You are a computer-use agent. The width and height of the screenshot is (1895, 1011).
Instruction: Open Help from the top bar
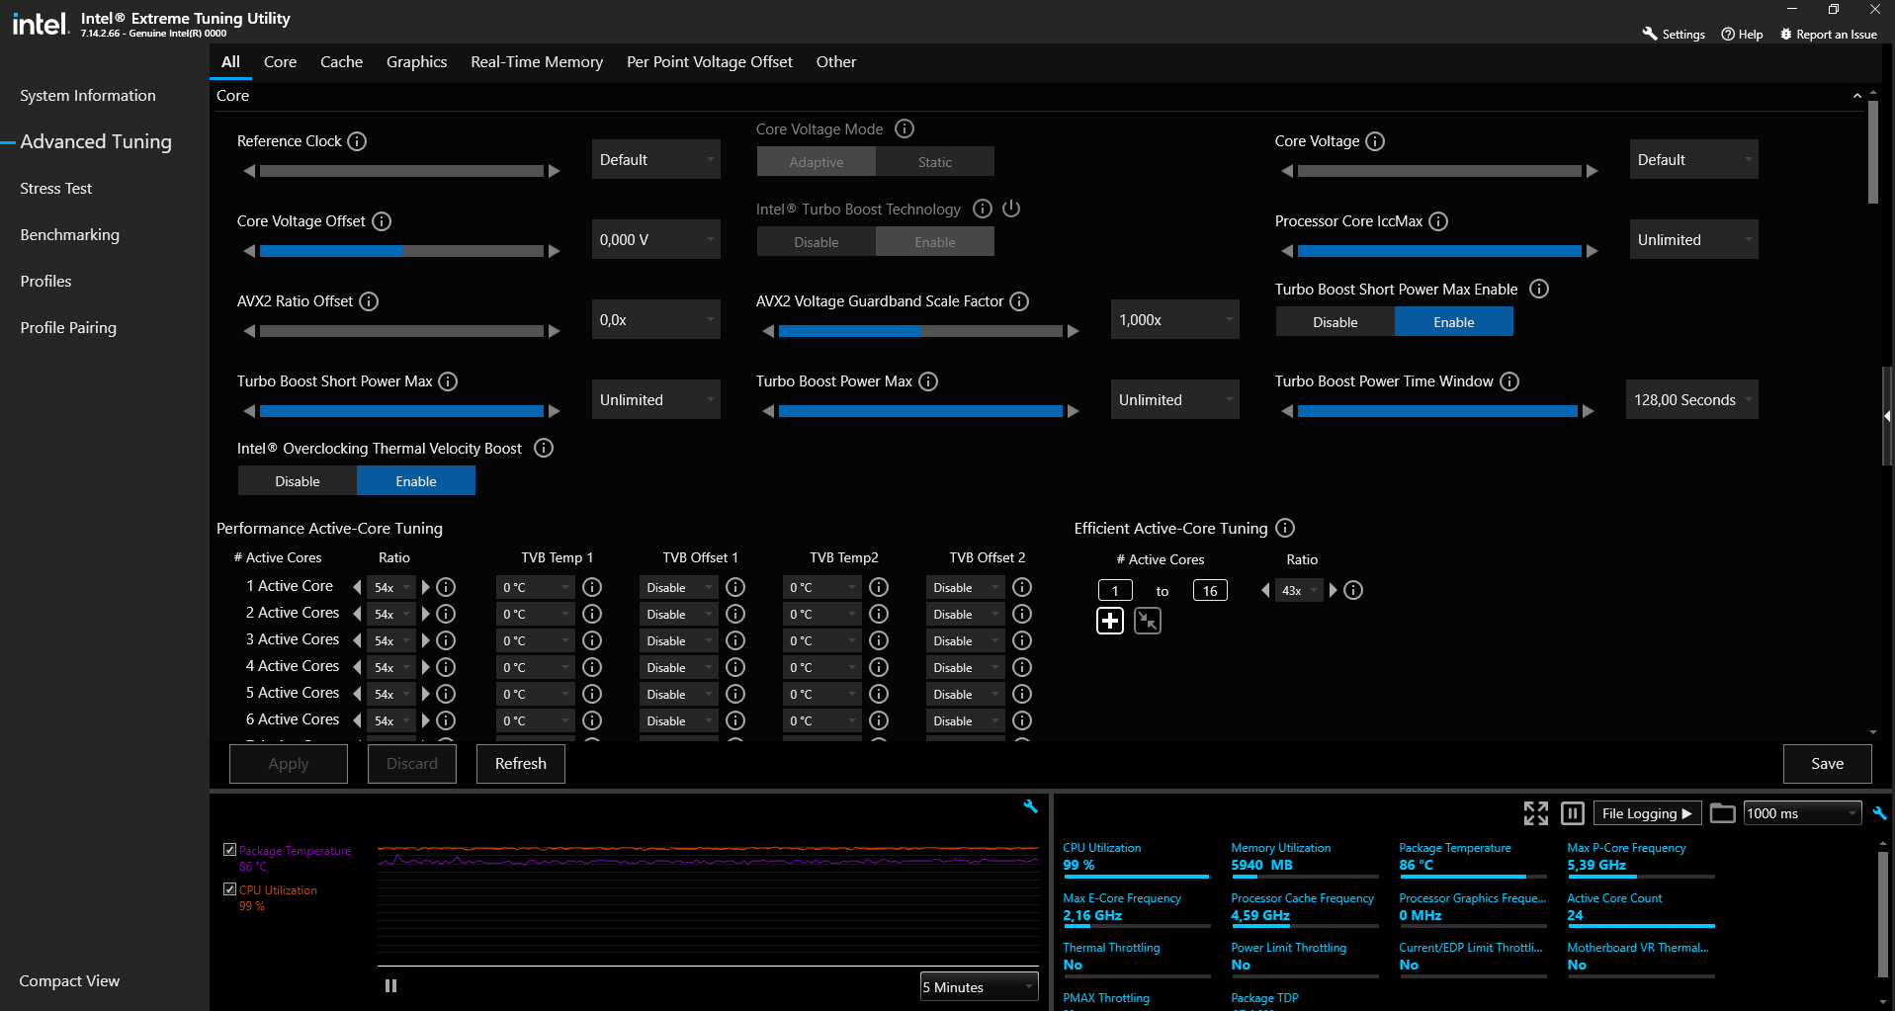[x=1742, y=34]
